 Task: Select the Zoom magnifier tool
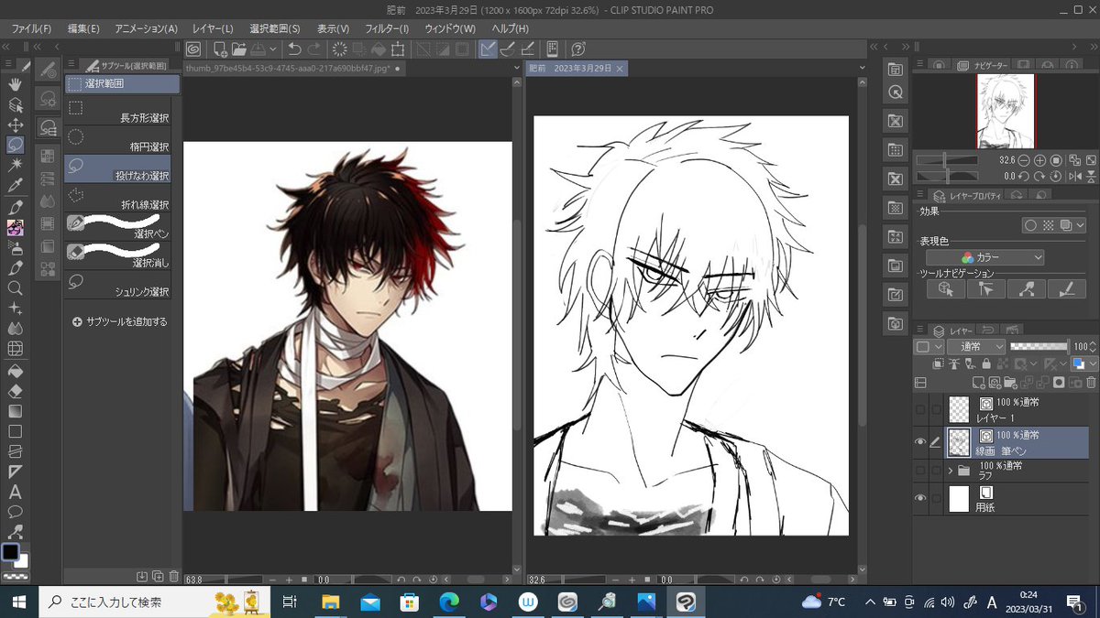point(16,288)
